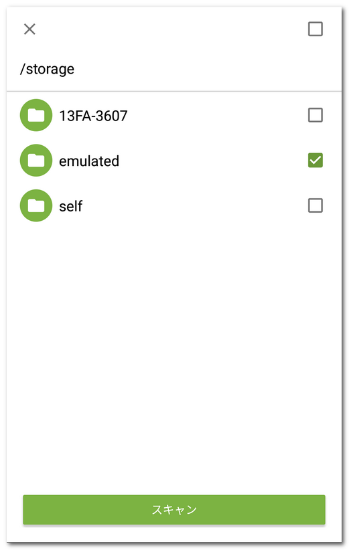Close the folder picker with the X icon
Screen dimensions: 349x550
(29, 29)
